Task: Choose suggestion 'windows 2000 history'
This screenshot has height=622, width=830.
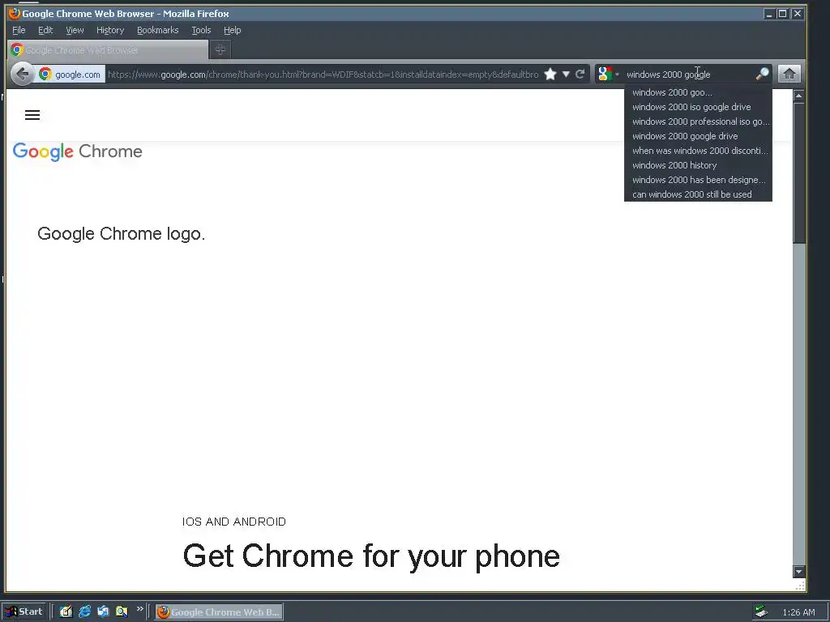Action: click(x=698, y=165)
